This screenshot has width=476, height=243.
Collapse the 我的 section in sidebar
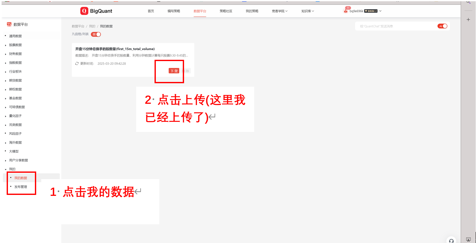coord(6,169)
